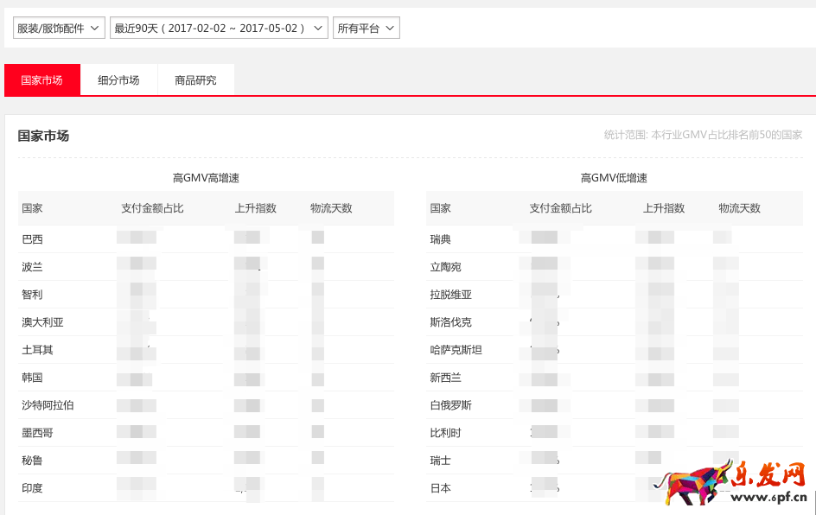Select the 巴西 country row
The width and height of the screenshot is (816, 515).
click(32, 239)
